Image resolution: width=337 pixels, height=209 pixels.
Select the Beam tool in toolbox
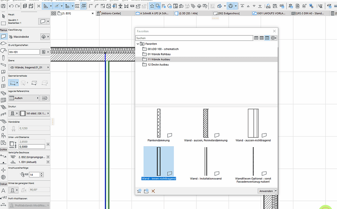pos(3,65)
